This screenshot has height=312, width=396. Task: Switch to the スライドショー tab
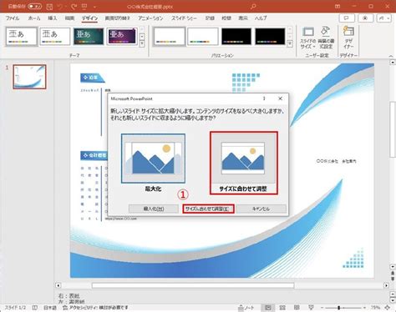tap(184, 18)
